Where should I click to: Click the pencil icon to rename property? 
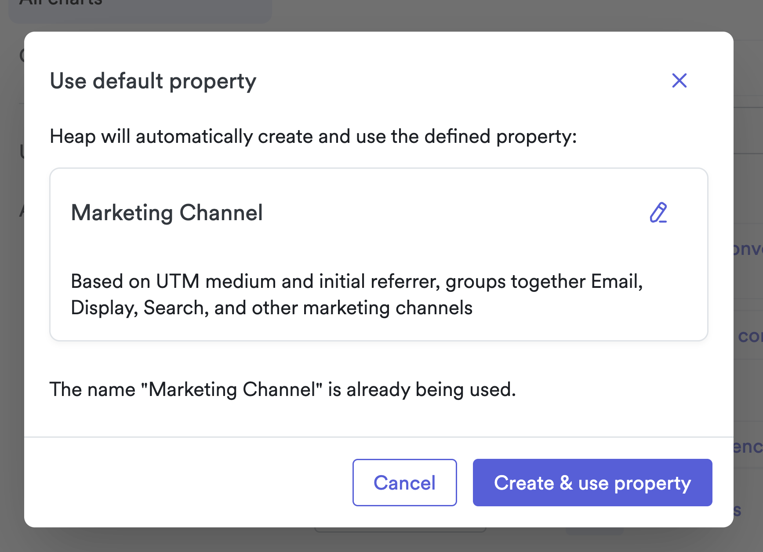658,213
